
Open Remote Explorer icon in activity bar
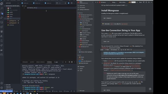click(x=2, y=22)
